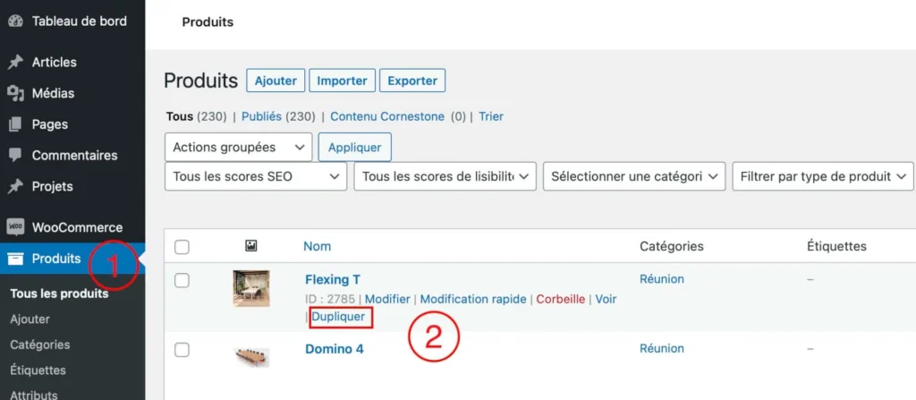Filter by Publiés products
Viewport: 916px width, 400px height.
[262, 116]
